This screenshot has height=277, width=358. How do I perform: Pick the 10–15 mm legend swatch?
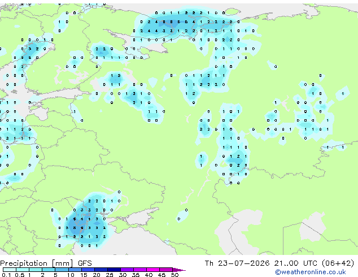pyautogui.click(x=75, y=270)
